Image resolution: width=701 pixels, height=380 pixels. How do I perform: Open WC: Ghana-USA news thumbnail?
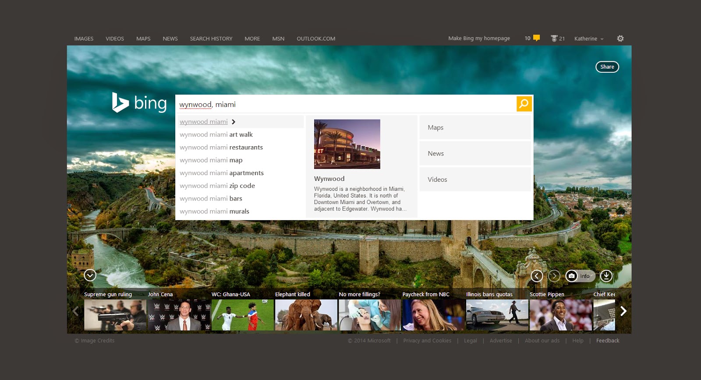pos(243,315)
